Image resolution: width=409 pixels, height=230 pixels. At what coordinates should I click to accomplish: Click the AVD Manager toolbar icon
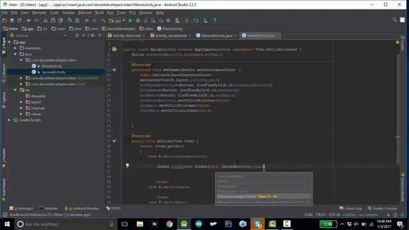(178, 20)
